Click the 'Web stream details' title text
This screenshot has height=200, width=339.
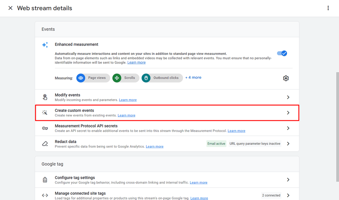point(45,8)
